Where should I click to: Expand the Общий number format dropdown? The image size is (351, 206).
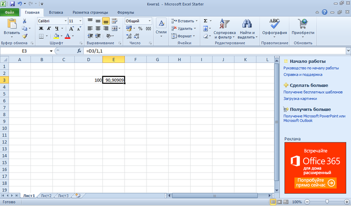(150, 21)
